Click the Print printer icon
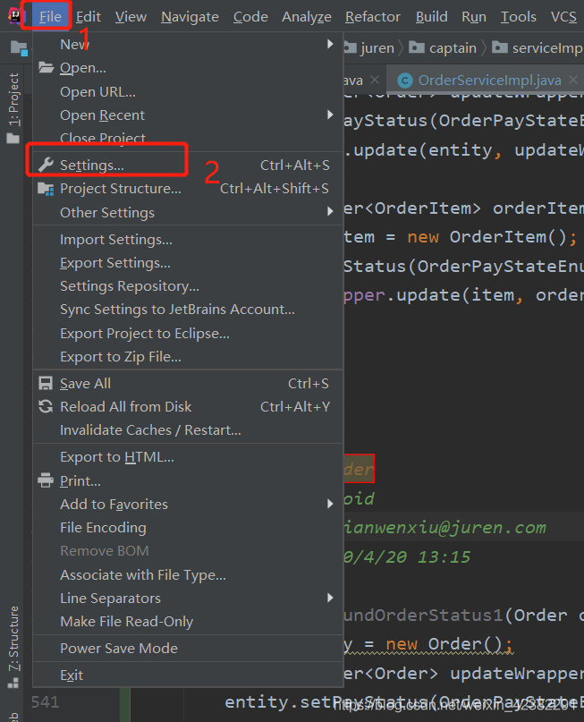 [x=46, y=480]
